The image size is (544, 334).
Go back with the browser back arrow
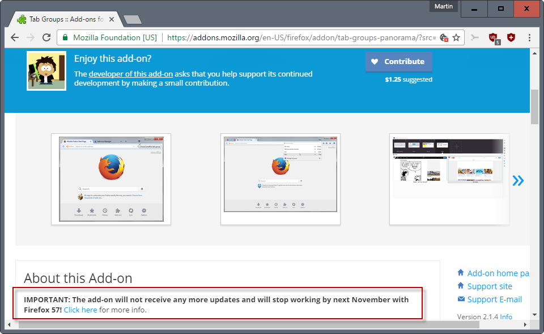click(15, 37)
